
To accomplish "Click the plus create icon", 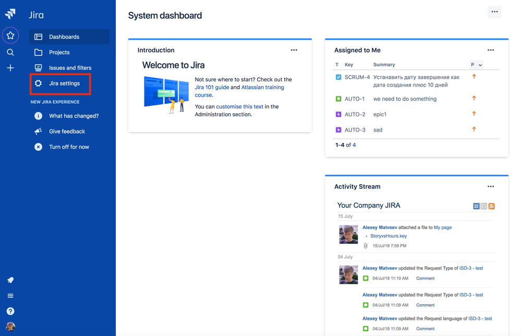I will (x=10, y=68).
